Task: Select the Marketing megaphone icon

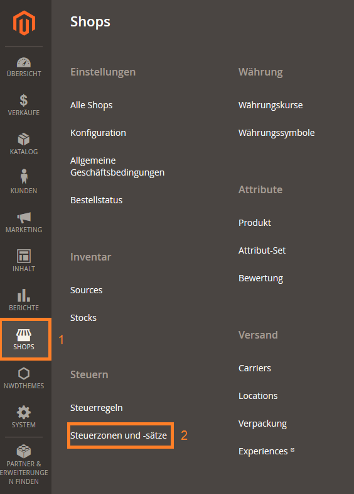Action: pos(24,217)
